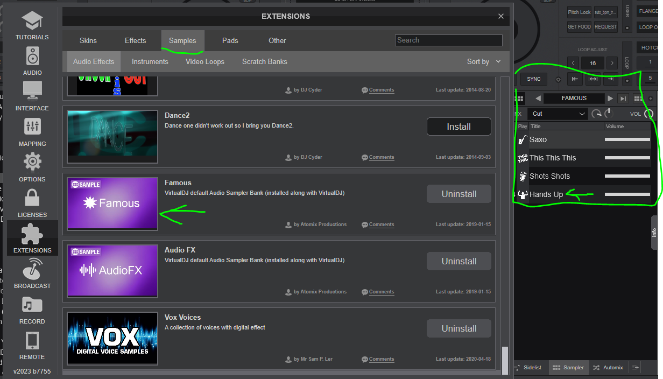The image size is (663, 379).
Task: Open the Licenses padlock section
Action: [x=32, y=203]
